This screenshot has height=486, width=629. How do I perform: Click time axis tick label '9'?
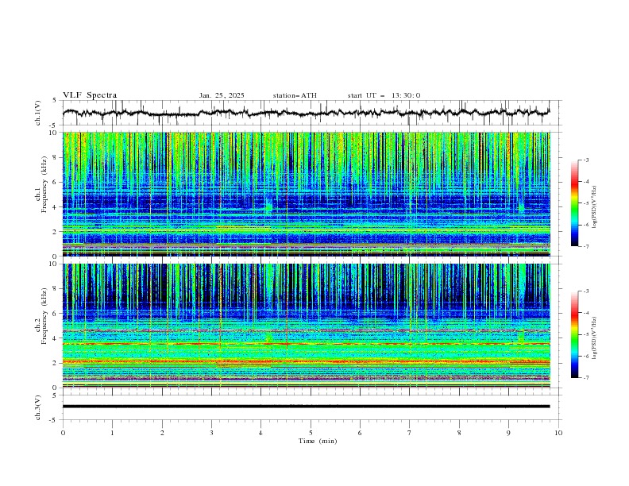tap(508, 433)
